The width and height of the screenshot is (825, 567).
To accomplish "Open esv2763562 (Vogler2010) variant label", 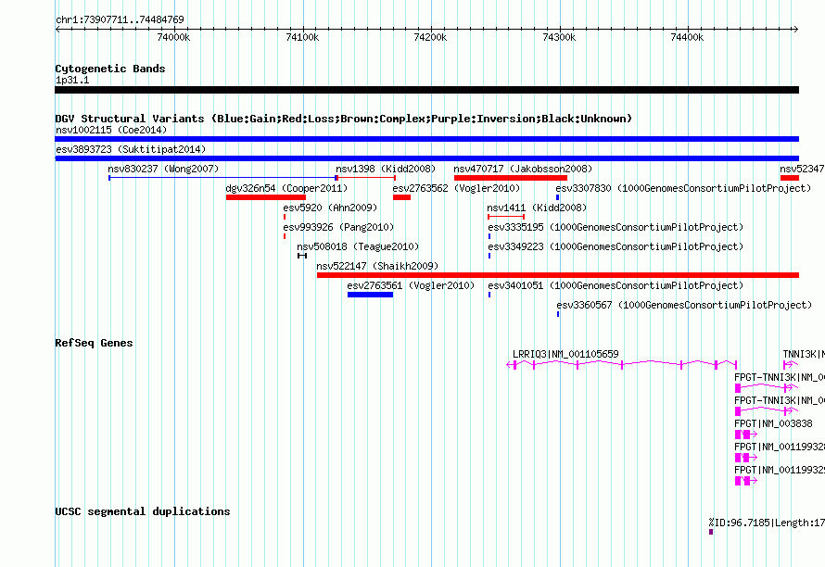I will coord(456,188).
